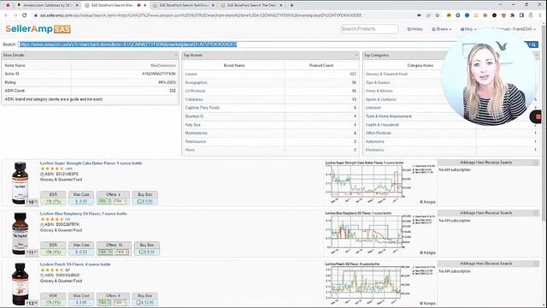
Task: Open LorAnn Blue Raspberry SS Flavor link
Action: (x=84, y=214)
